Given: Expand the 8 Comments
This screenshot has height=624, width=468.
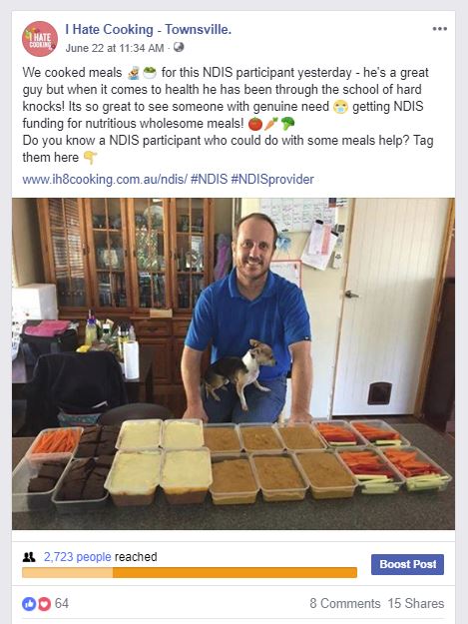Looking at the screenshot, I should pos(345,603).
